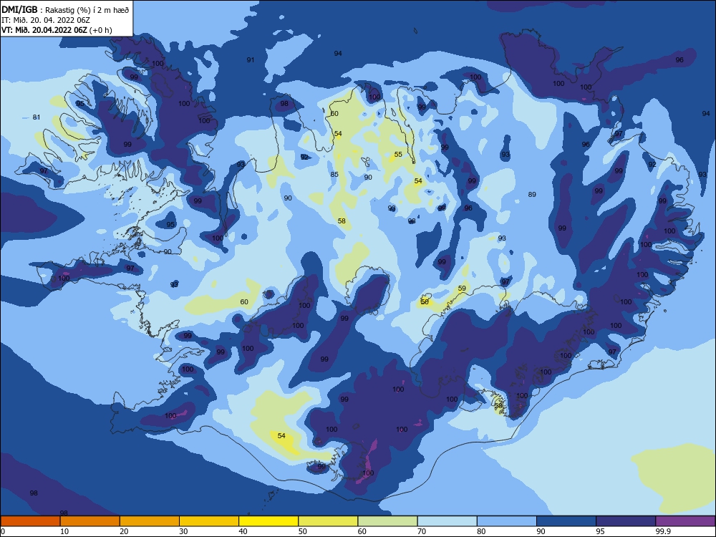This screenshot has height=537, width=716.
Task: Select the light blue 80–90 legend swatch
Action: point(507,521)
